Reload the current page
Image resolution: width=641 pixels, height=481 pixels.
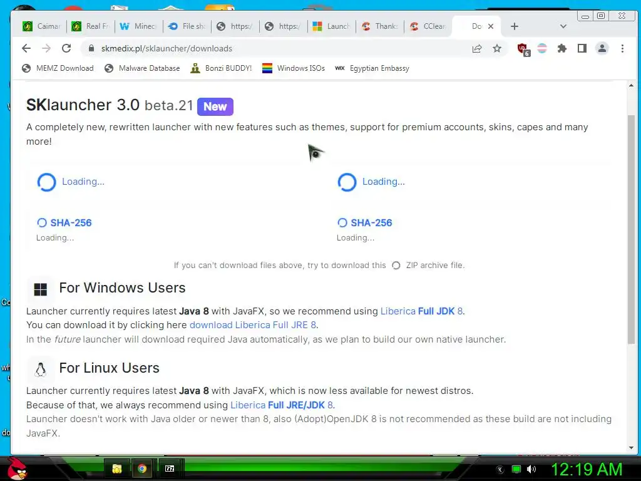click(x=66, y=48)
